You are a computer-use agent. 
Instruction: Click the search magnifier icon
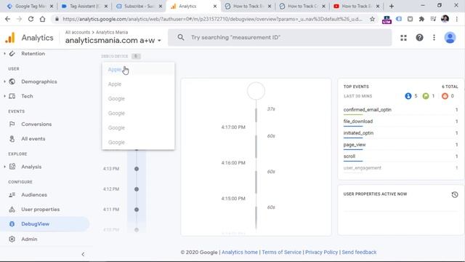[x=181, y=37]
